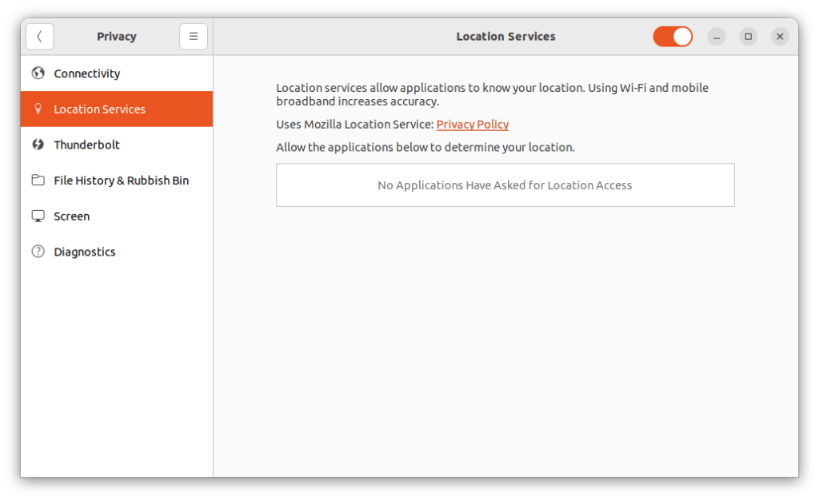The image size is (819, 500).
Task: Open the Diagnostics panel
Action: pos(117,252)
